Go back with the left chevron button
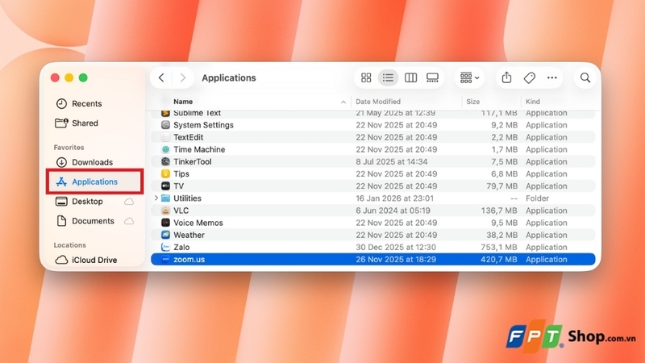The height and width of the screenshot is (363, 645). (161, 77)
